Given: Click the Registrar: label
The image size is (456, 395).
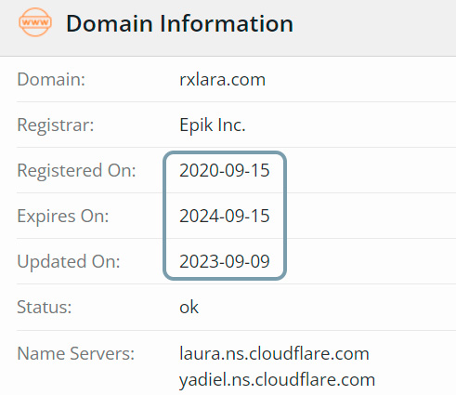Looking at the screenshot, I should (x=56, y=125).
